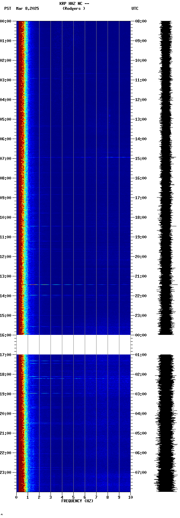180x518 pixels.
Task: Click the UTC time label '15:00'
Action: 141,159
